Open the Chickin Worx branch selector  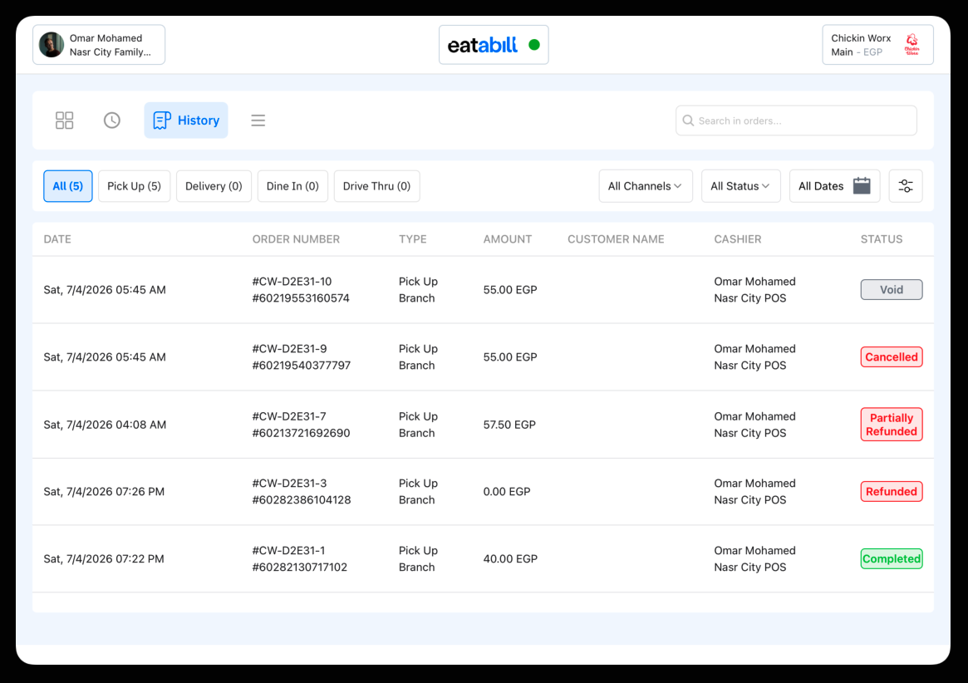pyautogui.click(x=877, y=45)
